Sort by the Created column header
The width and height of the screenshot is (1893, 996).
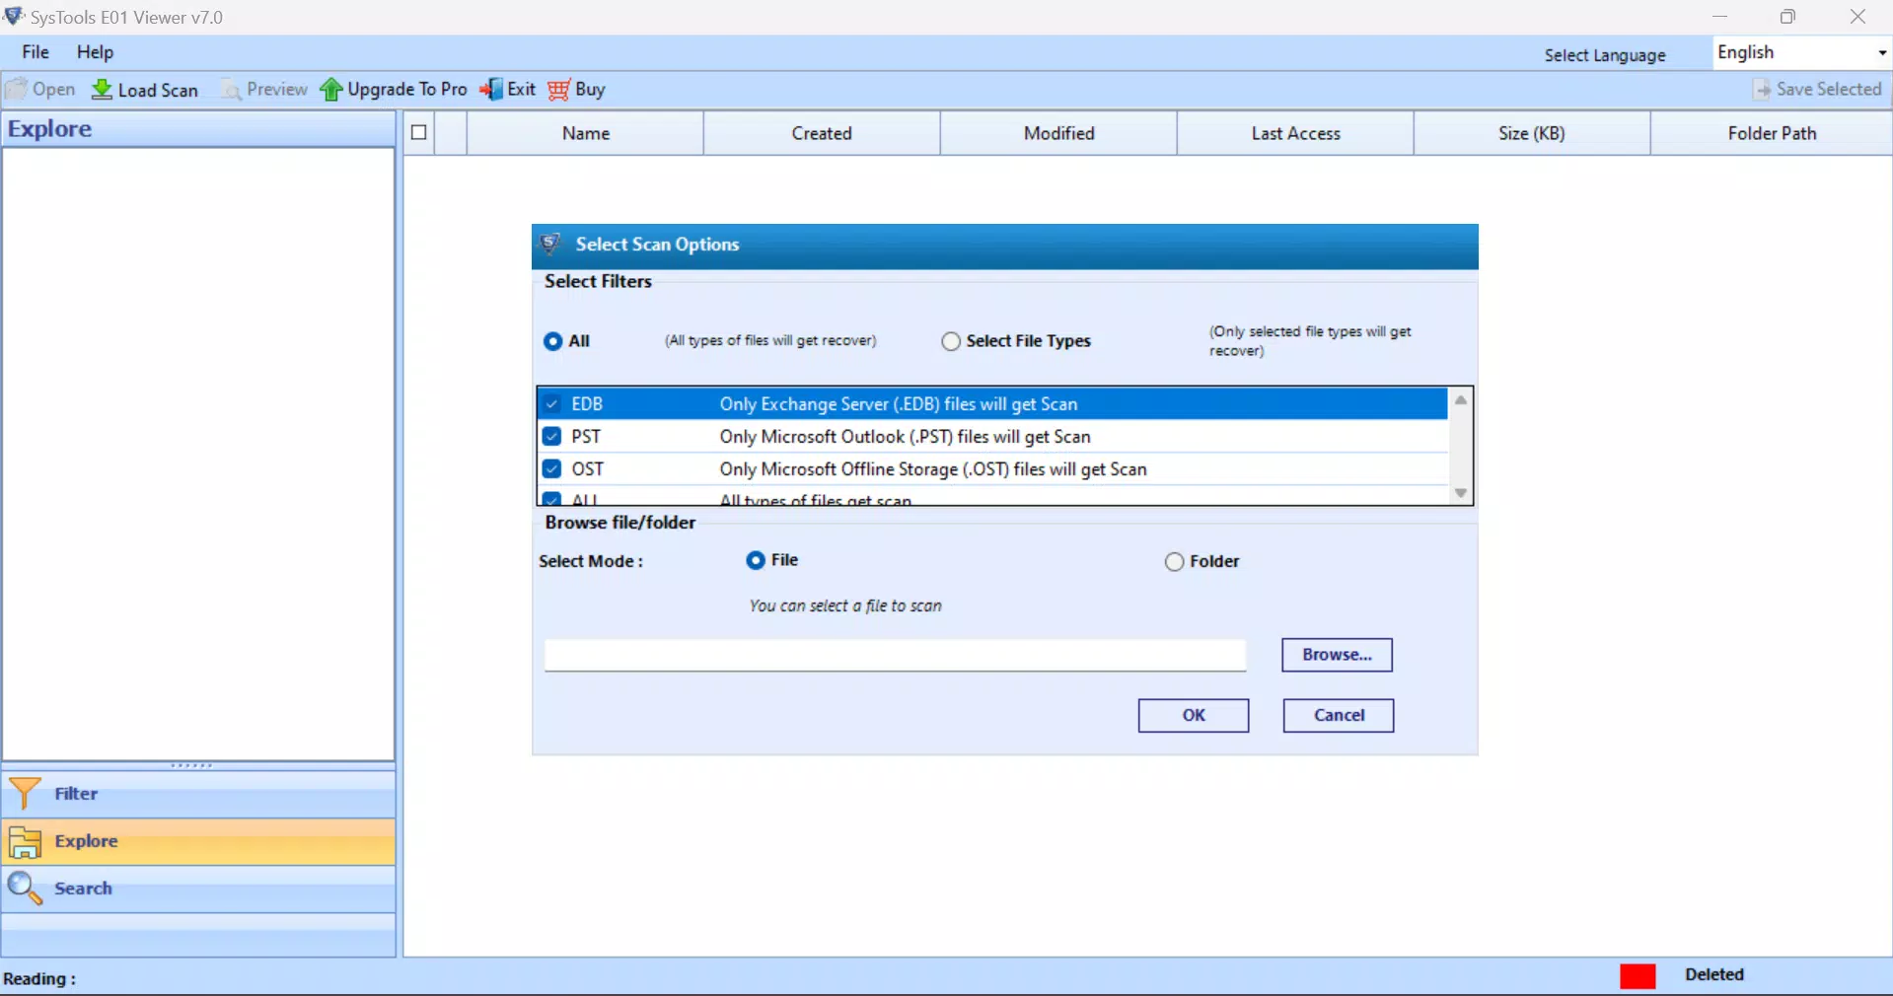coord(822,133)
